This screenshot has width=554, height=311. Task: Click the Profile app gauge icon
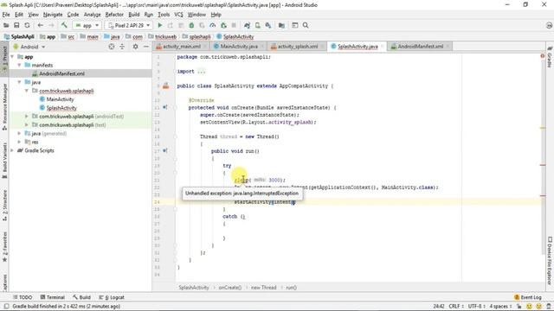213,25
